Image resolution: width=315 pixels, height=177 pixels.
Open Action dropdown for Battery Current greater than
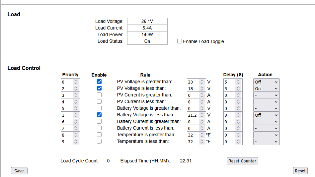point(267,122)
